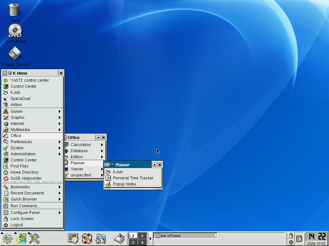Screen dimensions: 329x246
Task: Click the panel logout power icon
Action: click(291, 242)
